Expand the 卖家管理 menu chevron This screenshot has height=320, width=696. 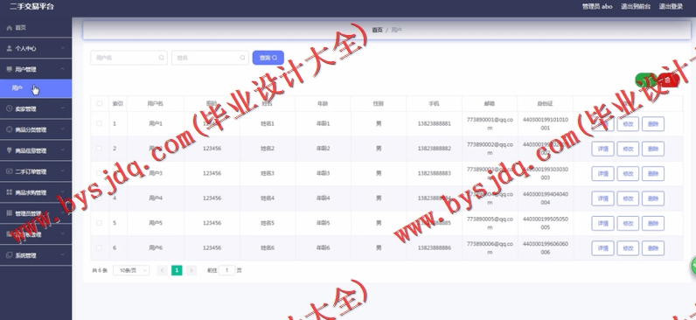point(63,108)
